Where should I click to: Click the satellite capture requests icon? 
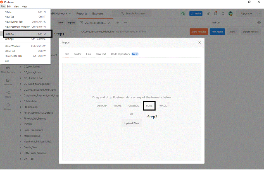208,13
